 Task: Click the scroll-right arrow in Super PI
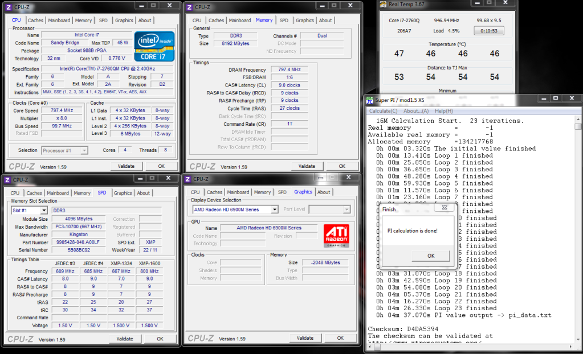(570, 347)
